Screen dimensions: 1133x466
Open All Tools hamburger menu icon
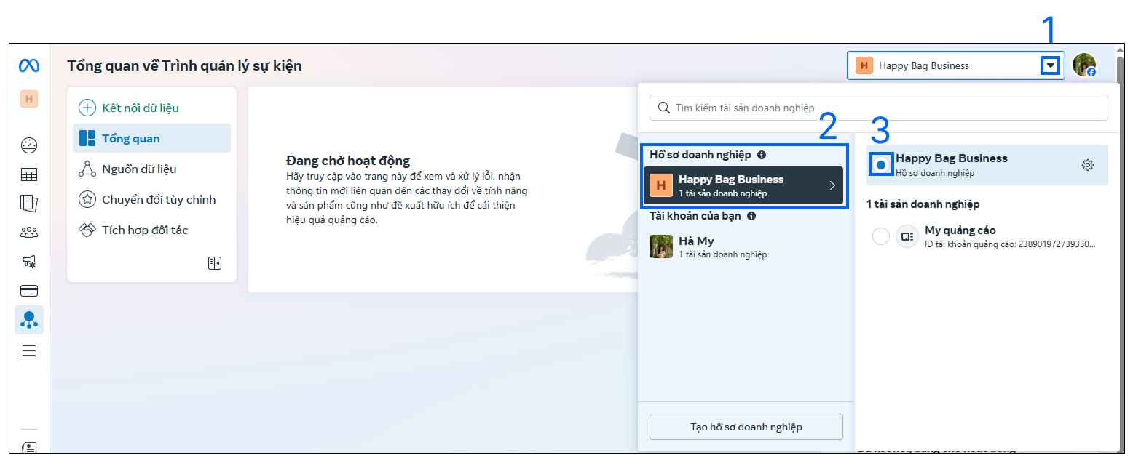(29, 351)
